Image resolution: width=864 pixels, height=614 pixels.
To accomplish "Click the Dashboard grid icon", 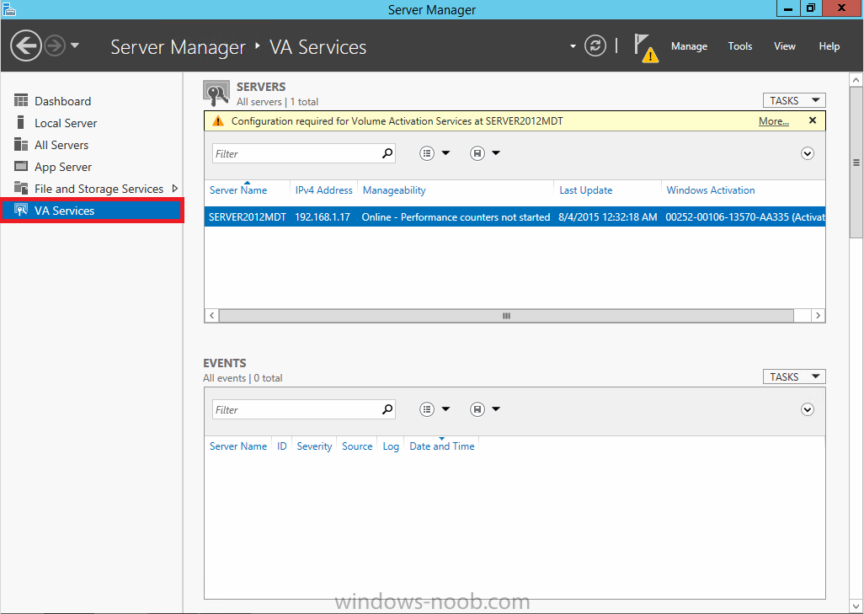I will (21, 100).
